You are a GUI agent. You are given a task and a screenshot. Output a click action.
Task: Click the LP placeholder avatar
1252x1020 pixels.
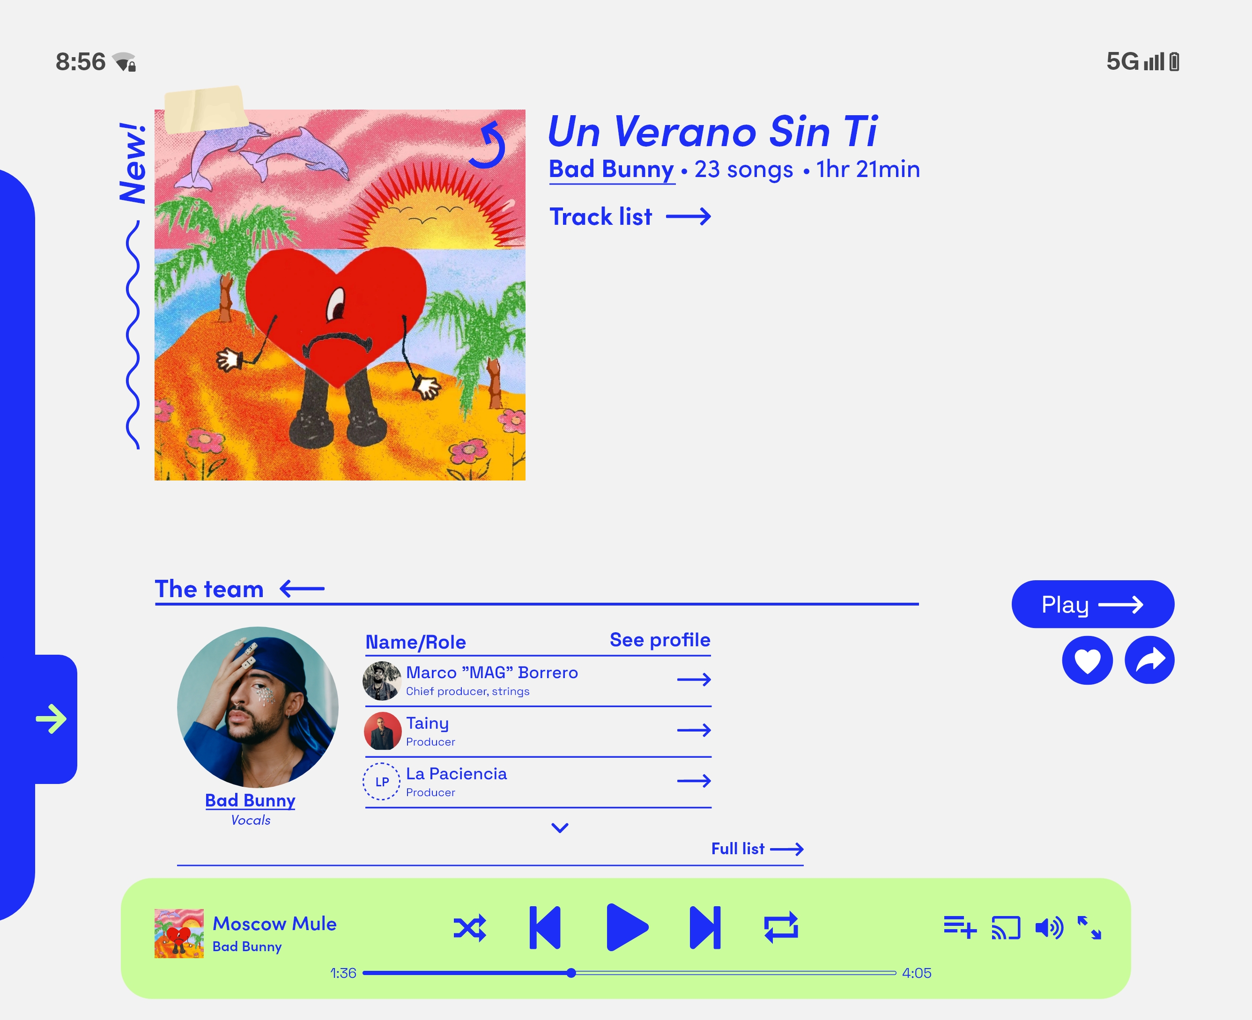pyautogui.click(x=382, y=782)
